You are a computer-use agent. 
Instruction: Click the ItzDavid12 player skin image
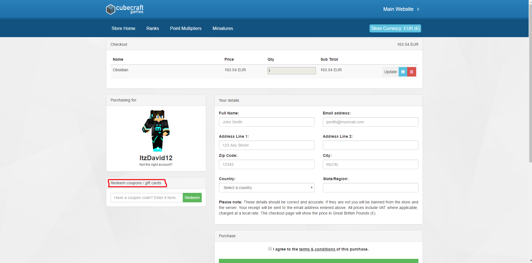tap(156, 131)
